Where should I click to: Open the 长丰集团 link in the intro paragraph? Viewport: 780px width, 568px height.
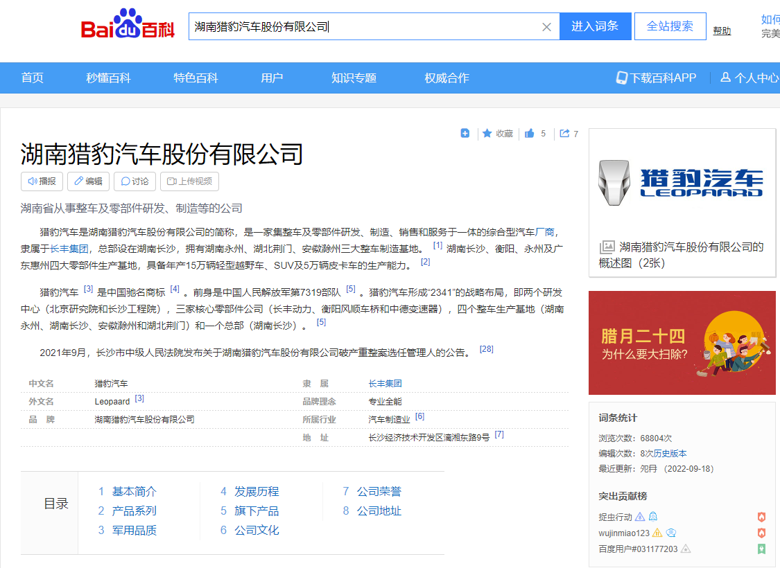(69, 249)
